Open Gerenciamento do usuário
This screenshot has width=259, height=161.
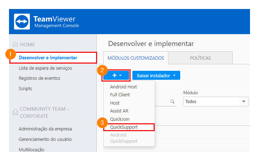[x=45, y=139]
